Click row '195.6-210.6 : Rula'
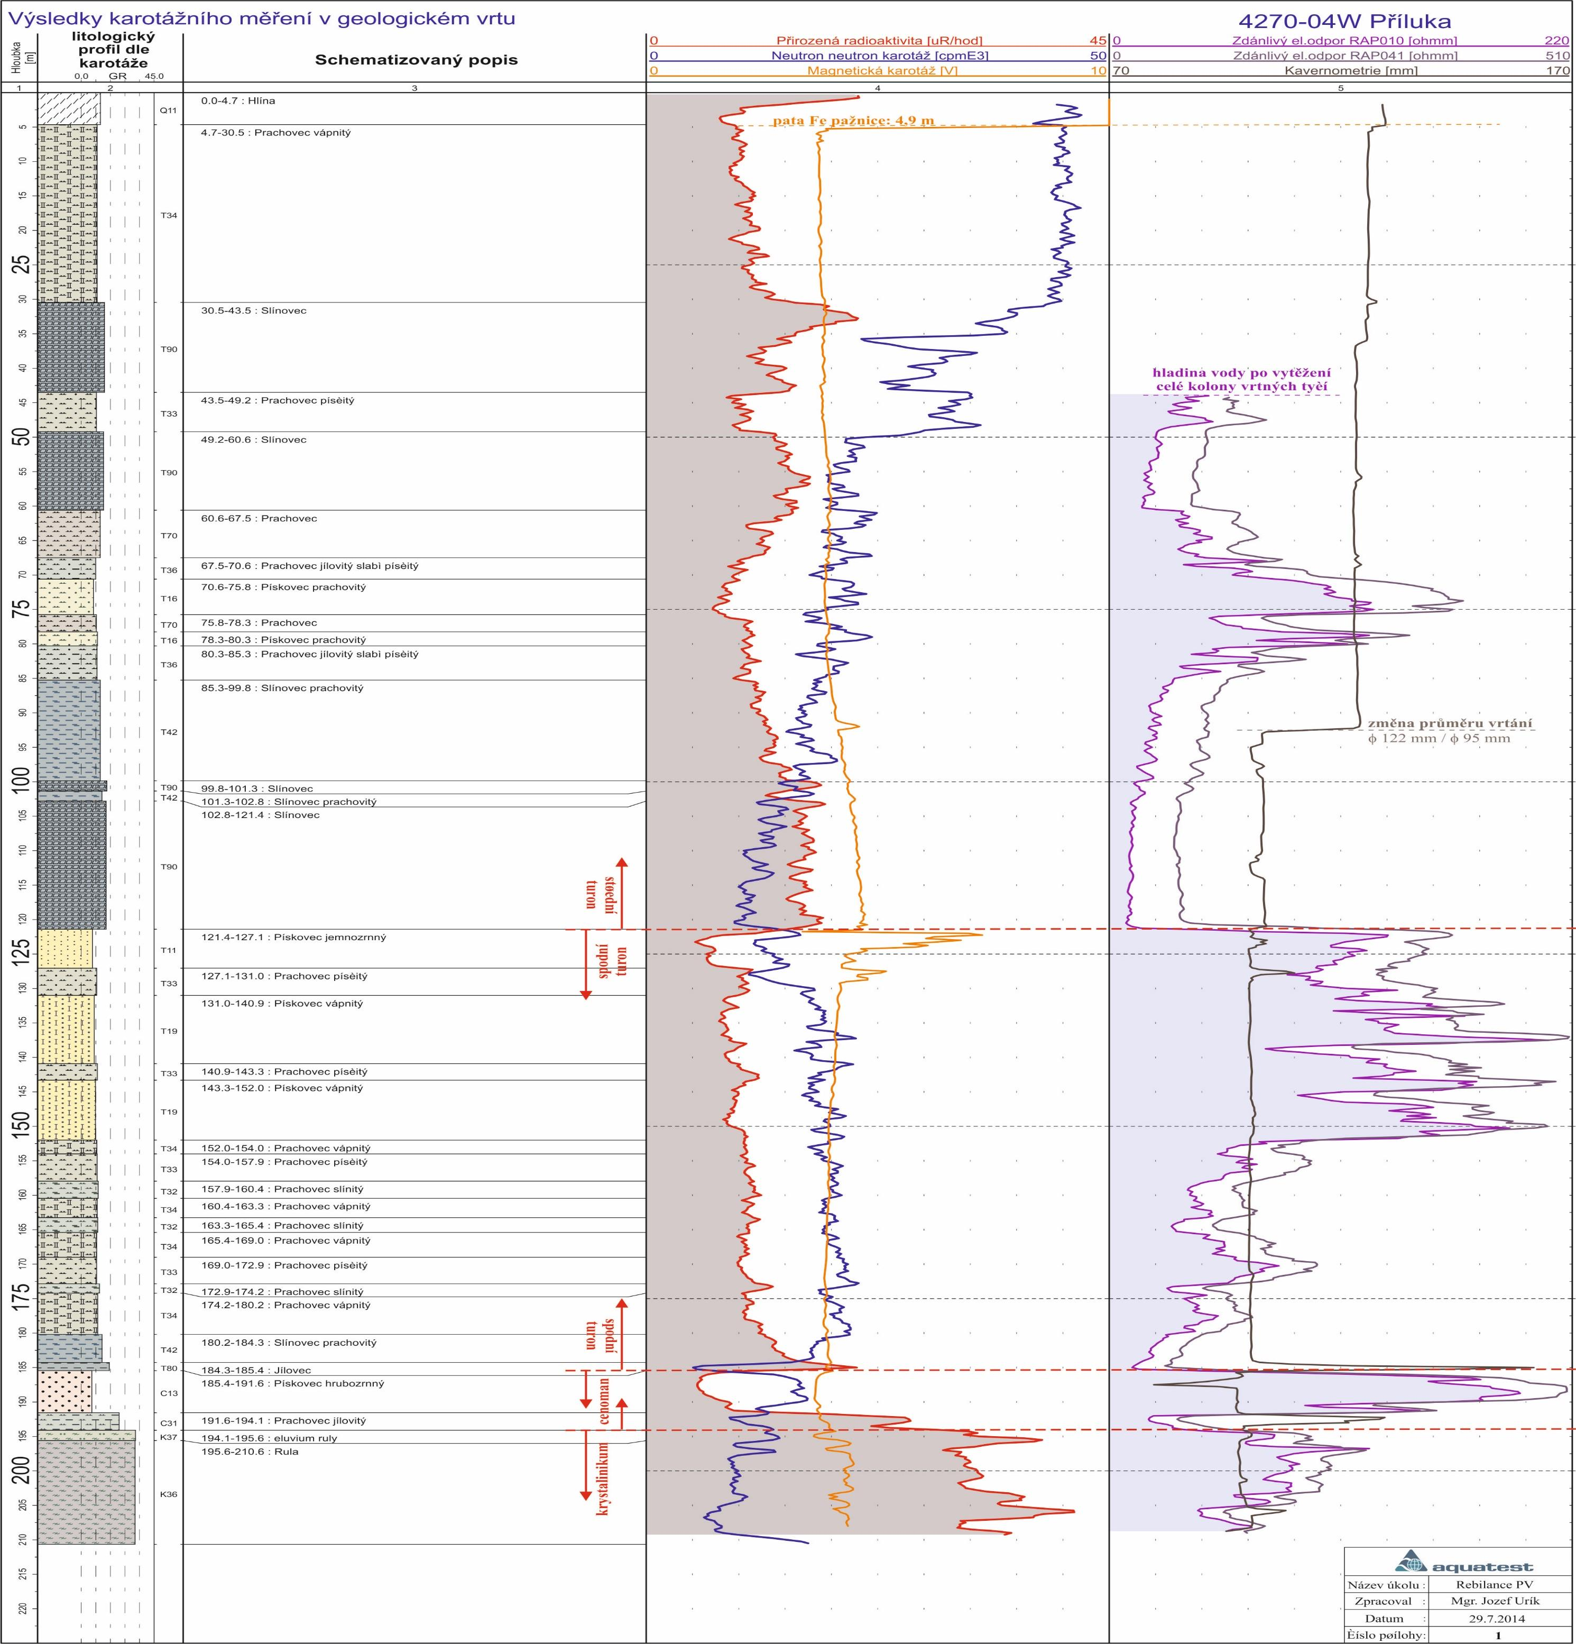Image resolution: width=1576 pixels, height=1644 pixels. tap(249, 1452)
